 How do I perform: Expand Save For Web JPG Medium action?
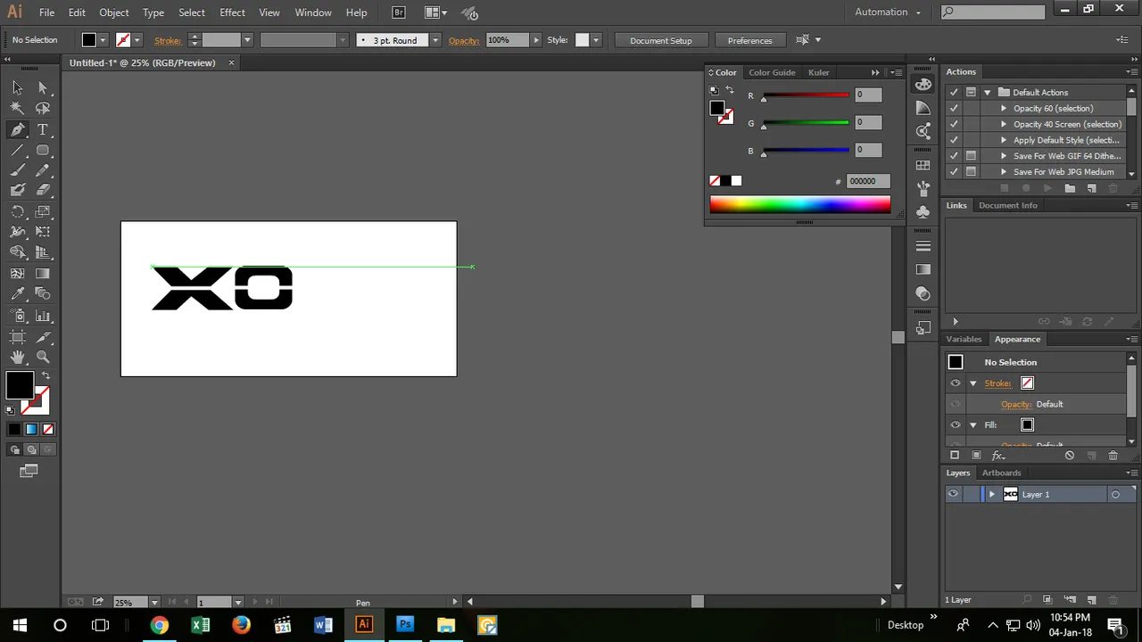pos(1004,172)
